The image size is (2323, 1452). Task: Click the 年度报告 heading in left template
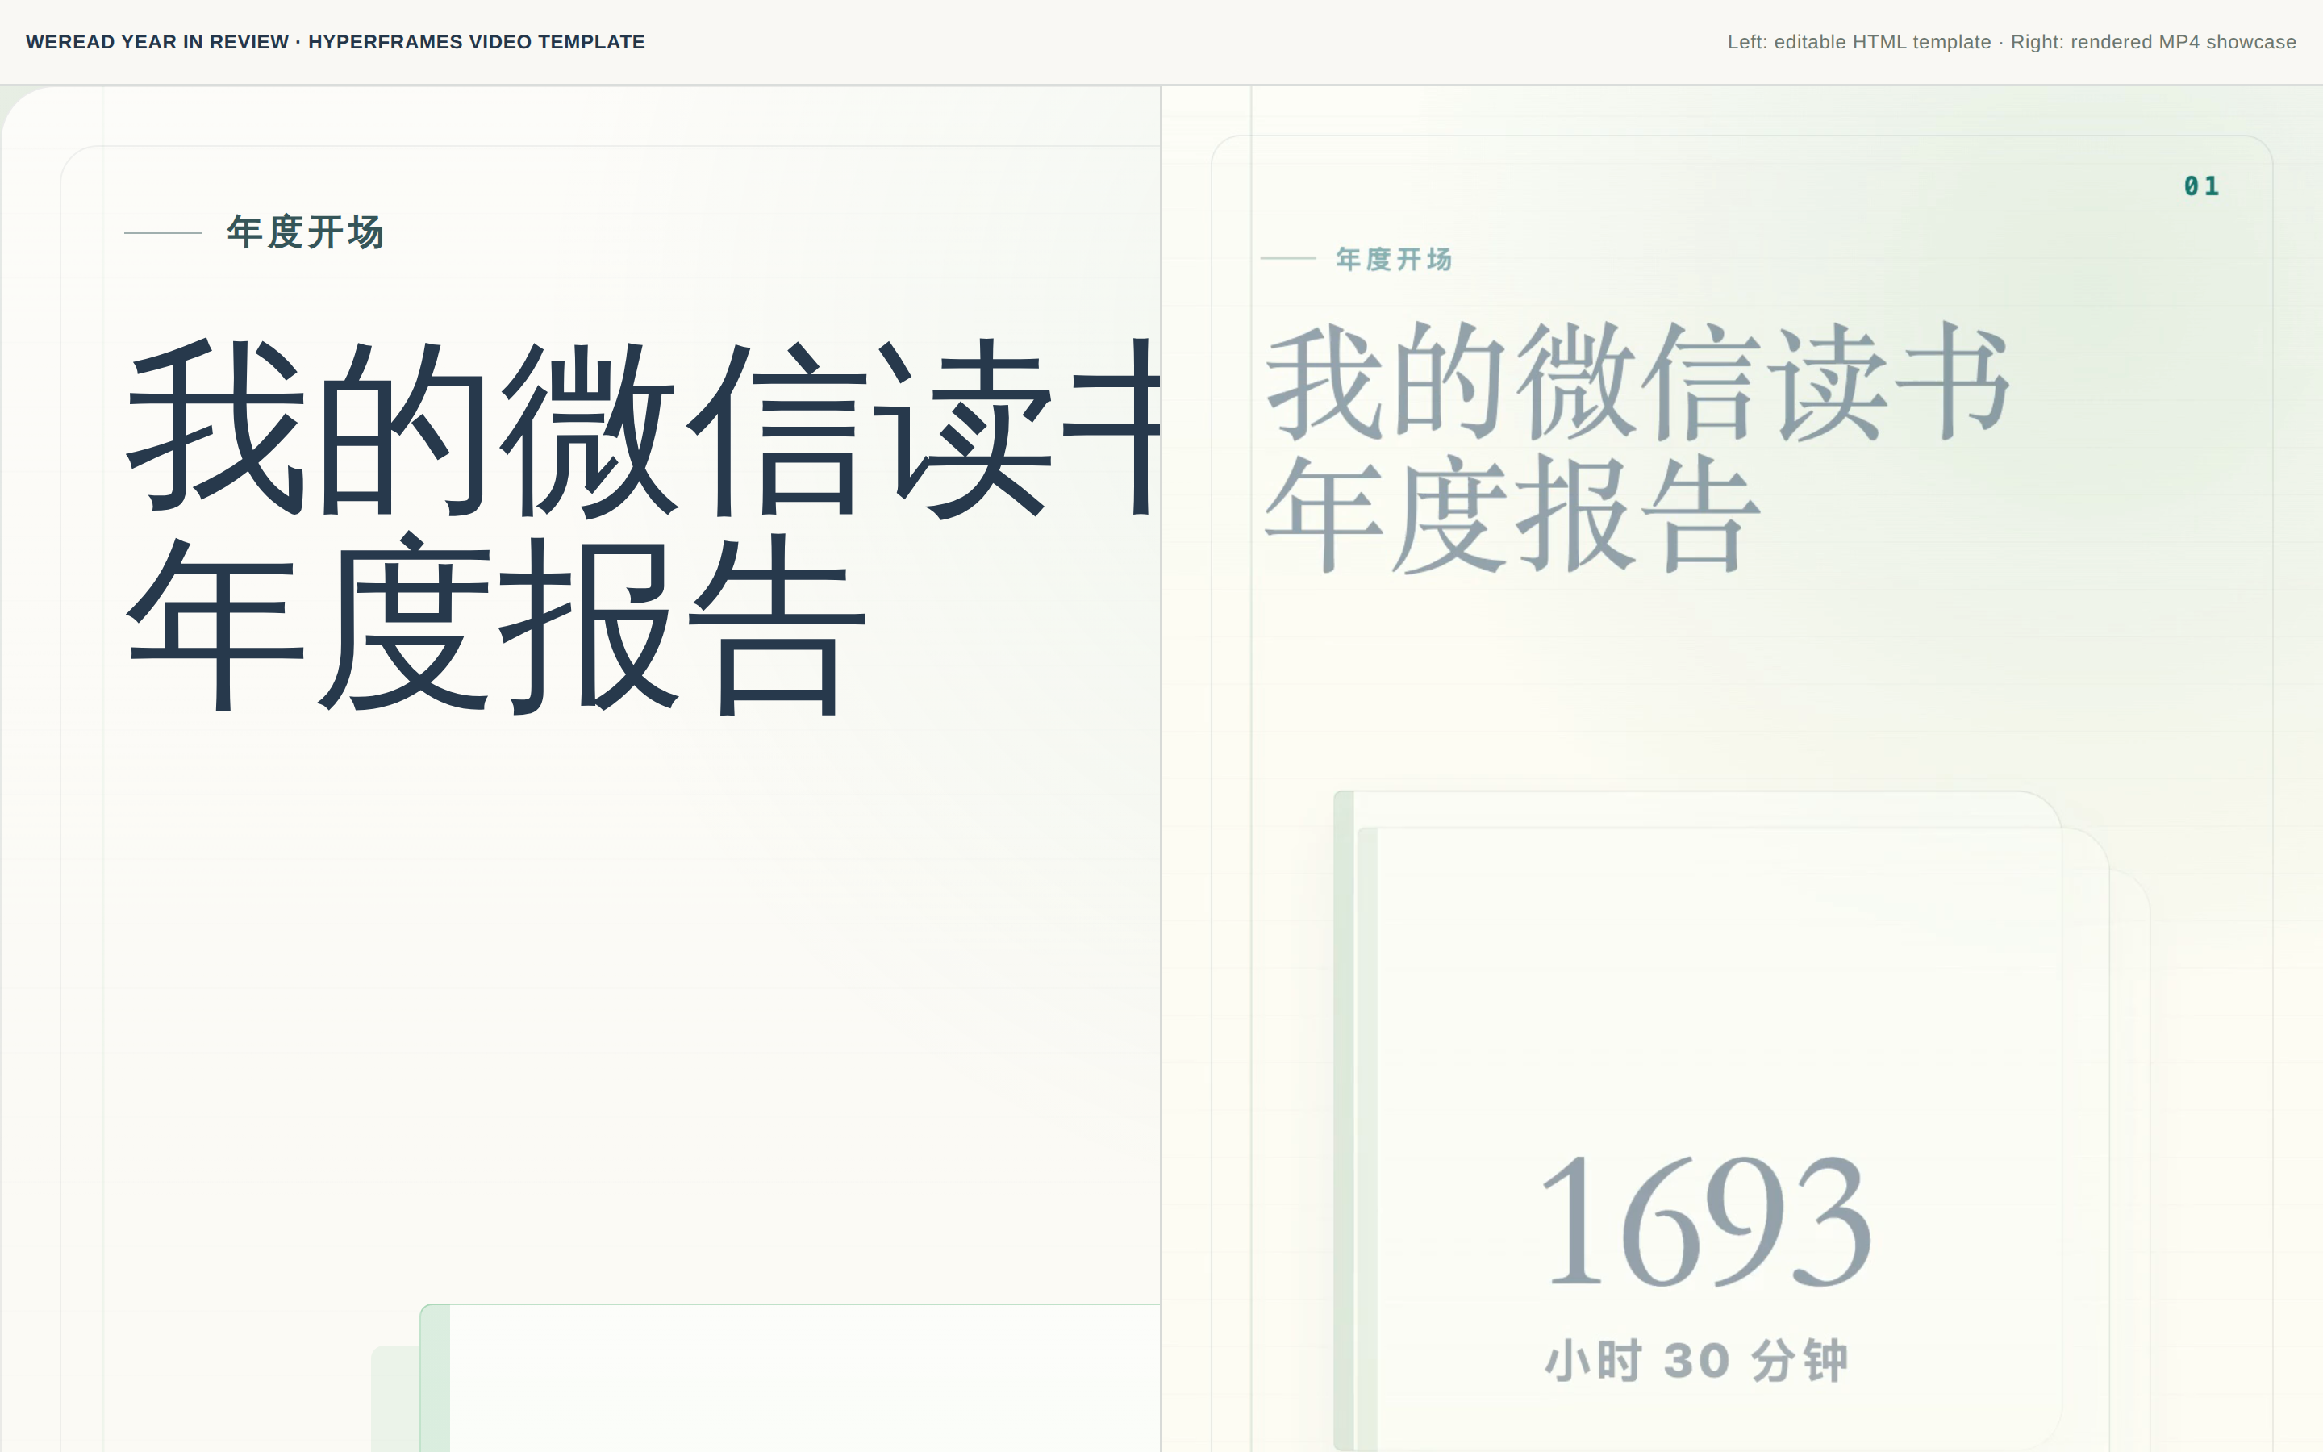[x=496, y=625]
